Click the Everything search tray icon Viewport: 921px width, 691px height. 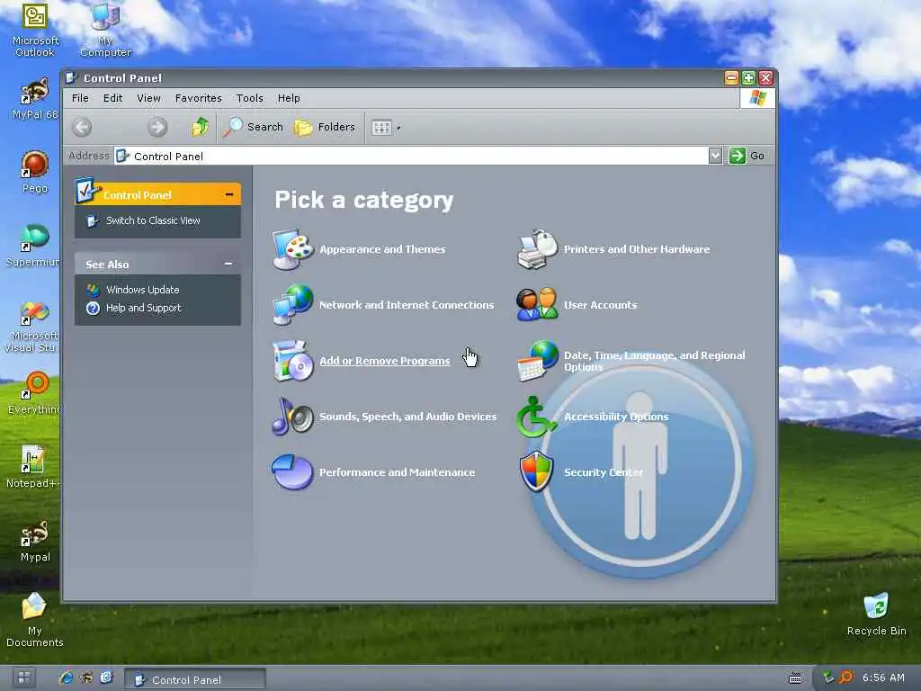[845, 678]
